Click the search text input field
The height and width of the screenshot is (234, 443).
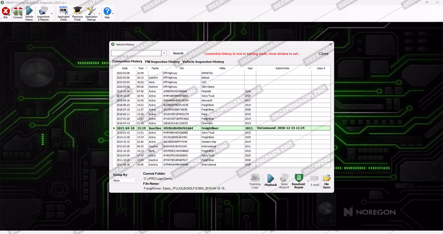click(136, 53)
